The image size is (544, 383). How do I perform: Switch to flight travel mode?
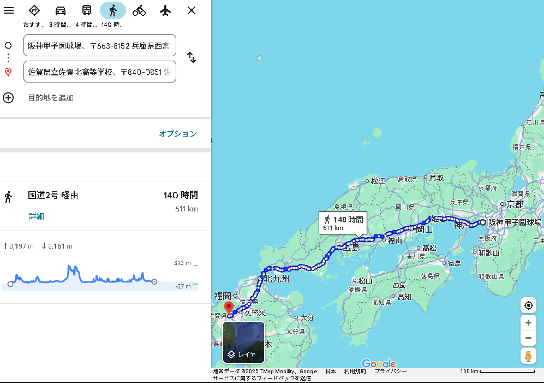click(165, 10)
